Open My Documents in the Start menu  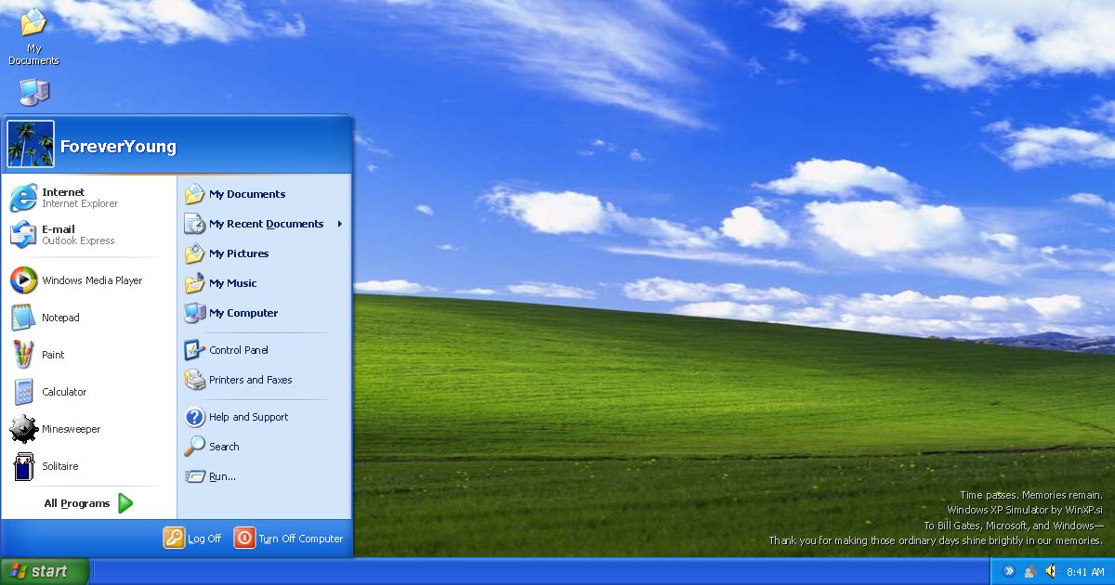click(x=264, y=194)
